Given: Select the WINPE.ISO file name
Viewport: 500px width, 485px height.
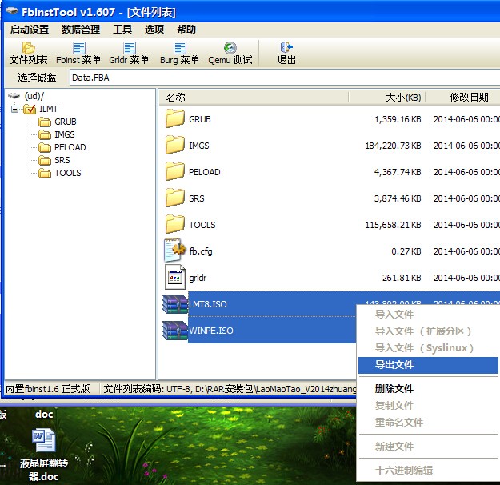Looking at the screenshot, I should 211,331.
